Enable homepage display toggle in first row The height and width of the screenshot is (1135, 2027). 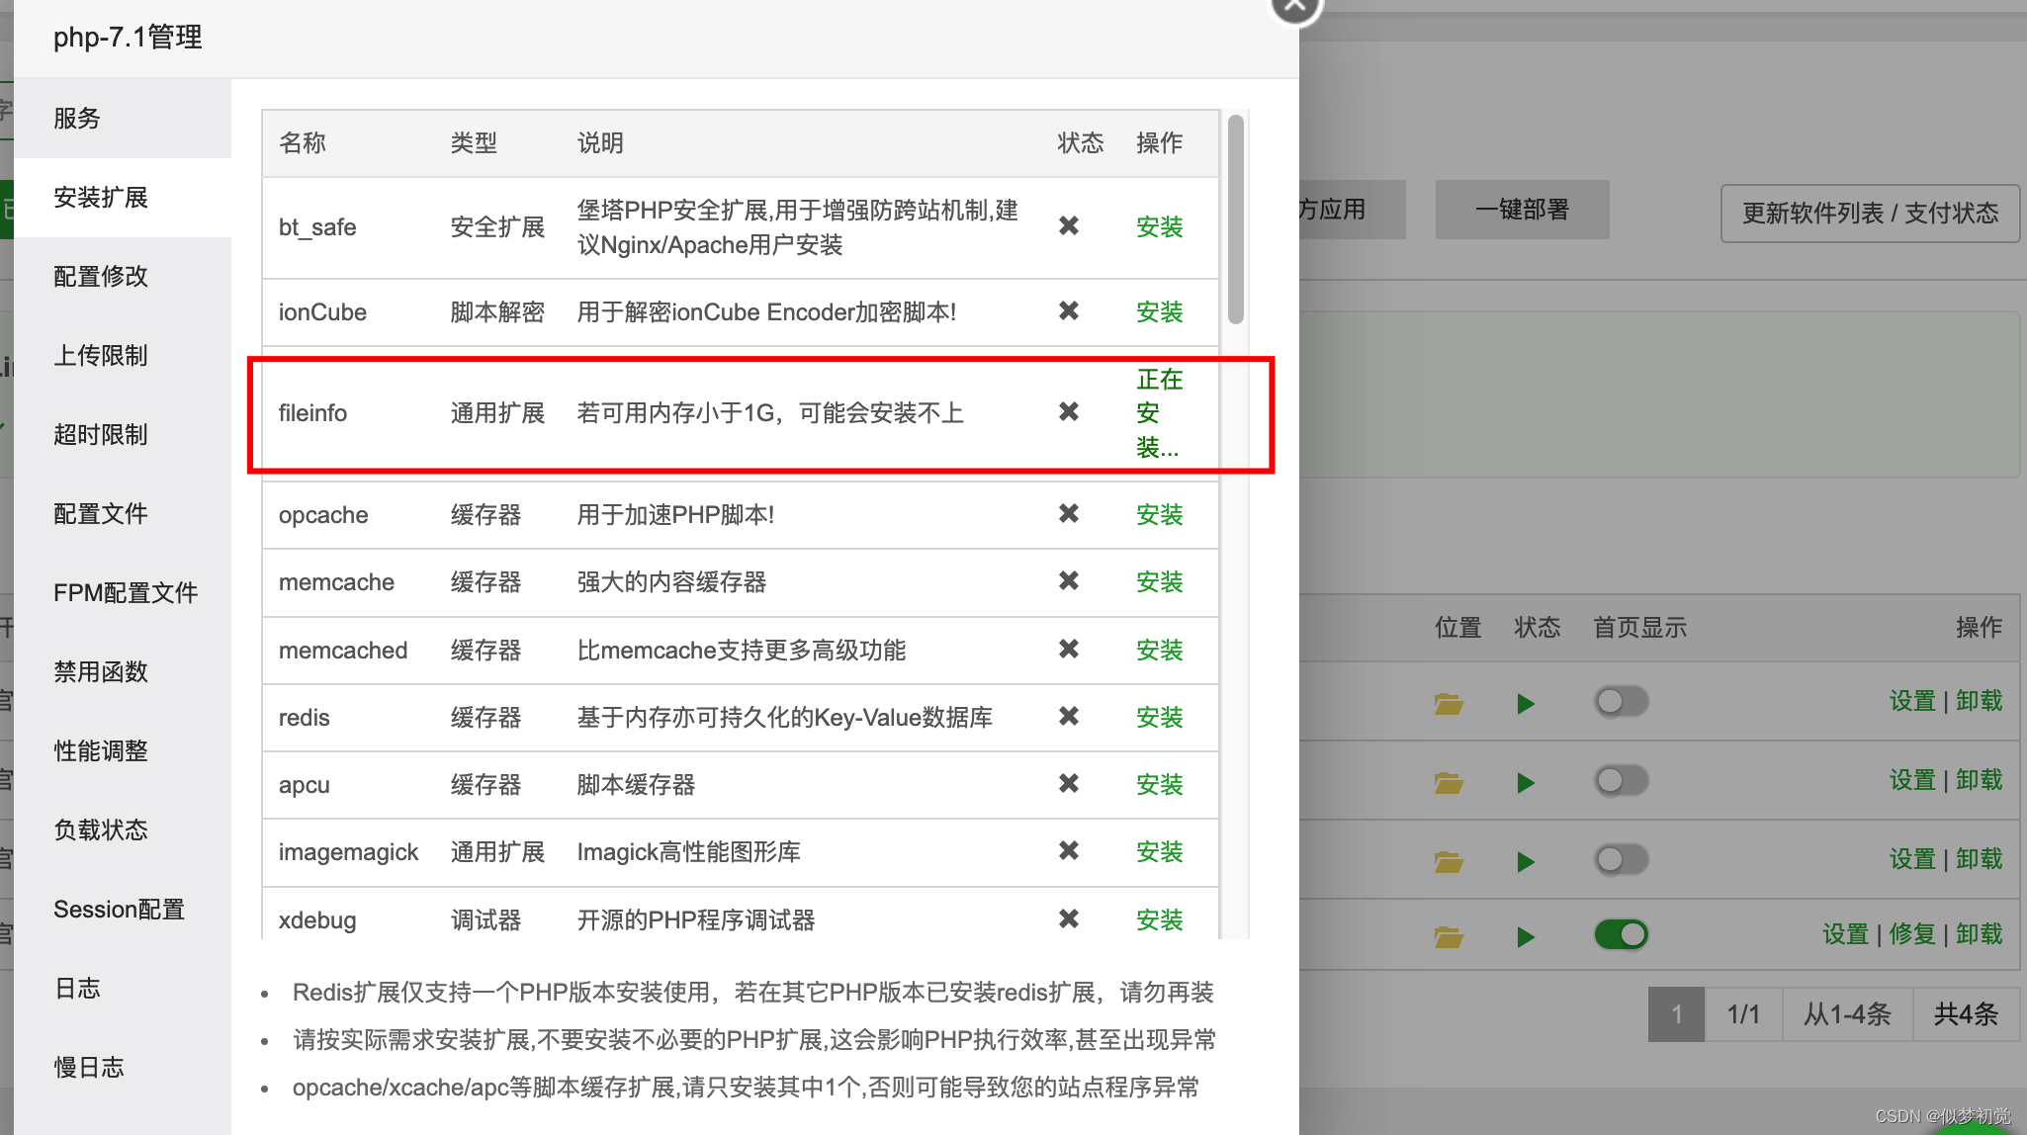pyautogui.click(x=1621, y=702)
